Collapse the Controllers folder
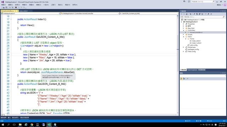Screen dimensions: 227x127 tap(183, 30)
